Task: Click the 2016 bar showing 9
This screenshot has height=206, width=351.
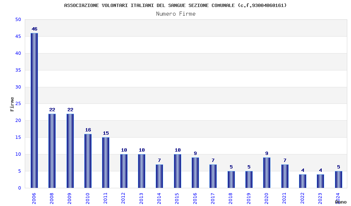Action: tap(195, 173)
